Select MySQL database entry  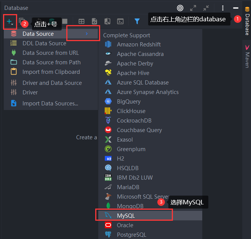(150, 216)
